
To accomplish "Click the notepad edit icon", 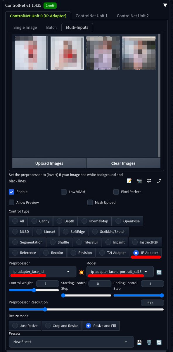I will click(x=129, y=181).
